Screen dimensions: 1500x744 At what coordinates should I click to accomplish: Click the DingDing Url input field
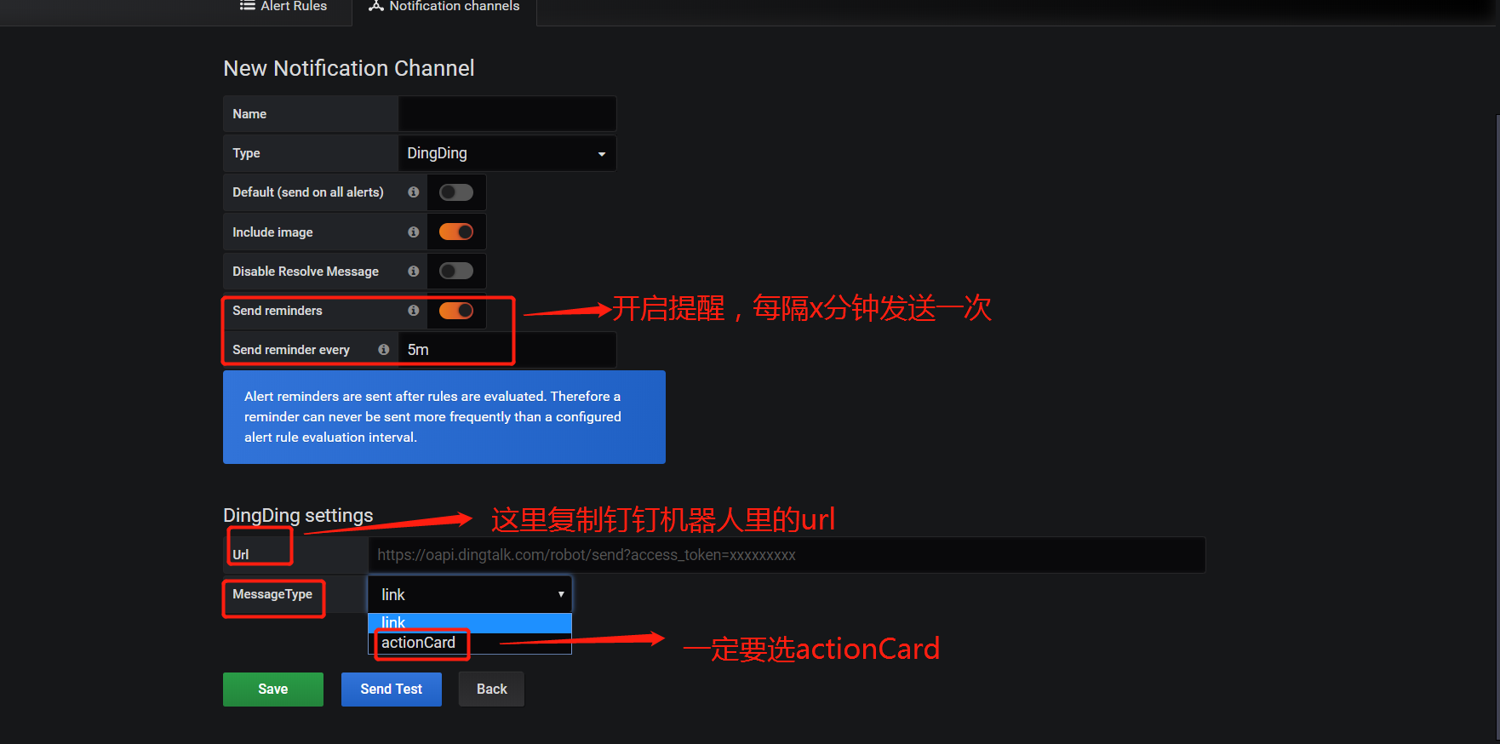787,555
